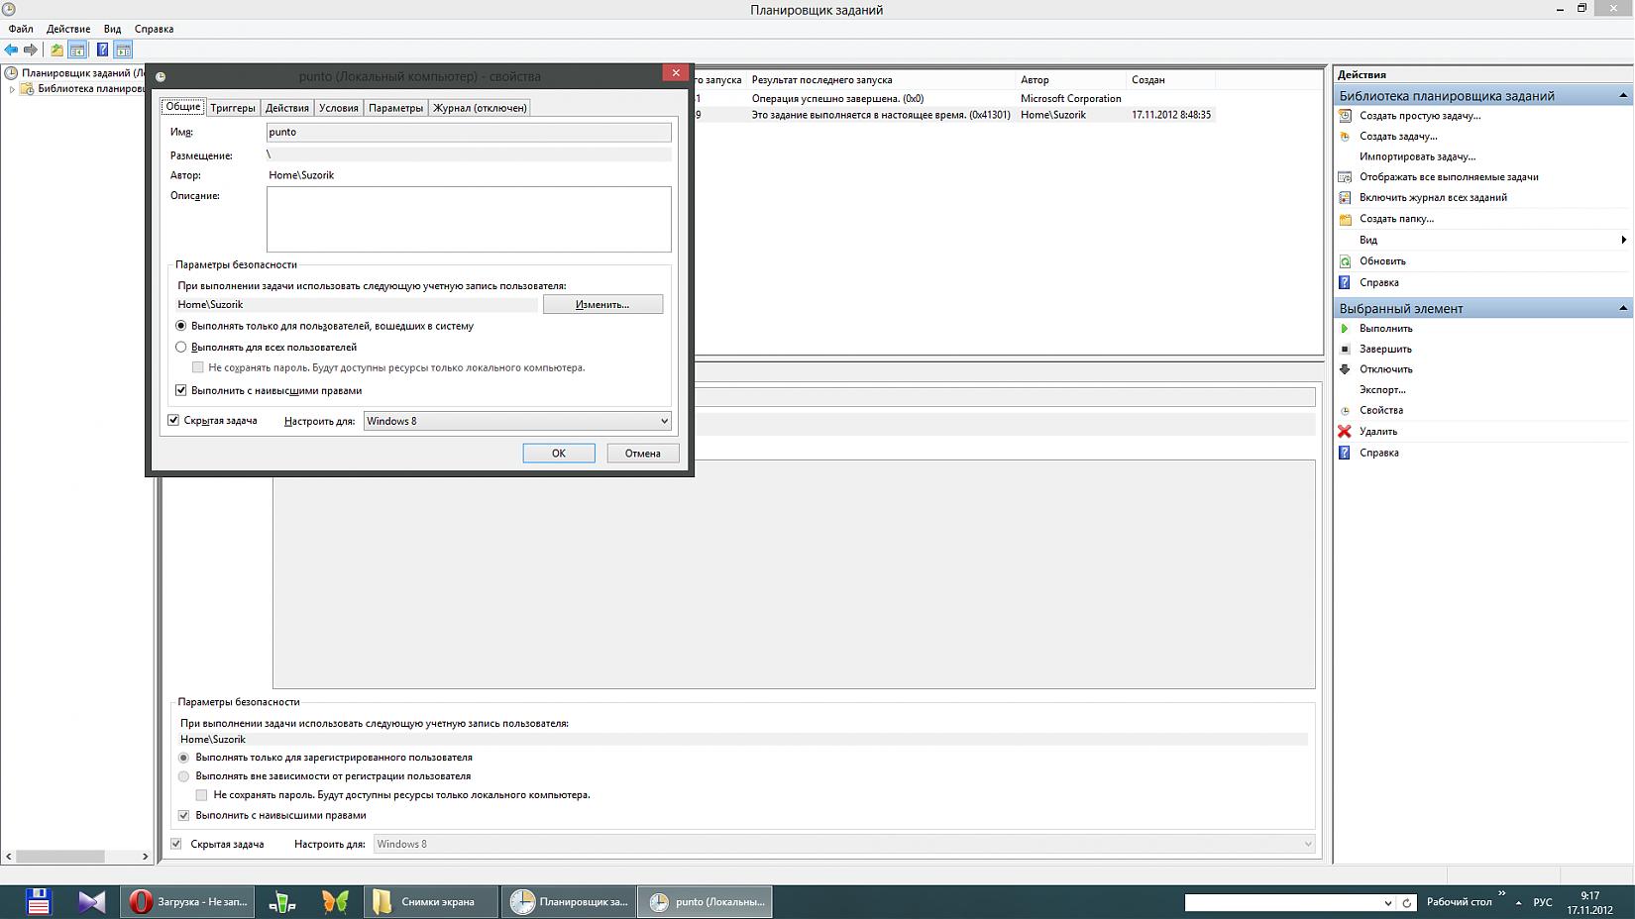The image size is (1635, 919).
Task: Expand the Рабочий стол toolbar chevron
Action: coord(1501,894)
